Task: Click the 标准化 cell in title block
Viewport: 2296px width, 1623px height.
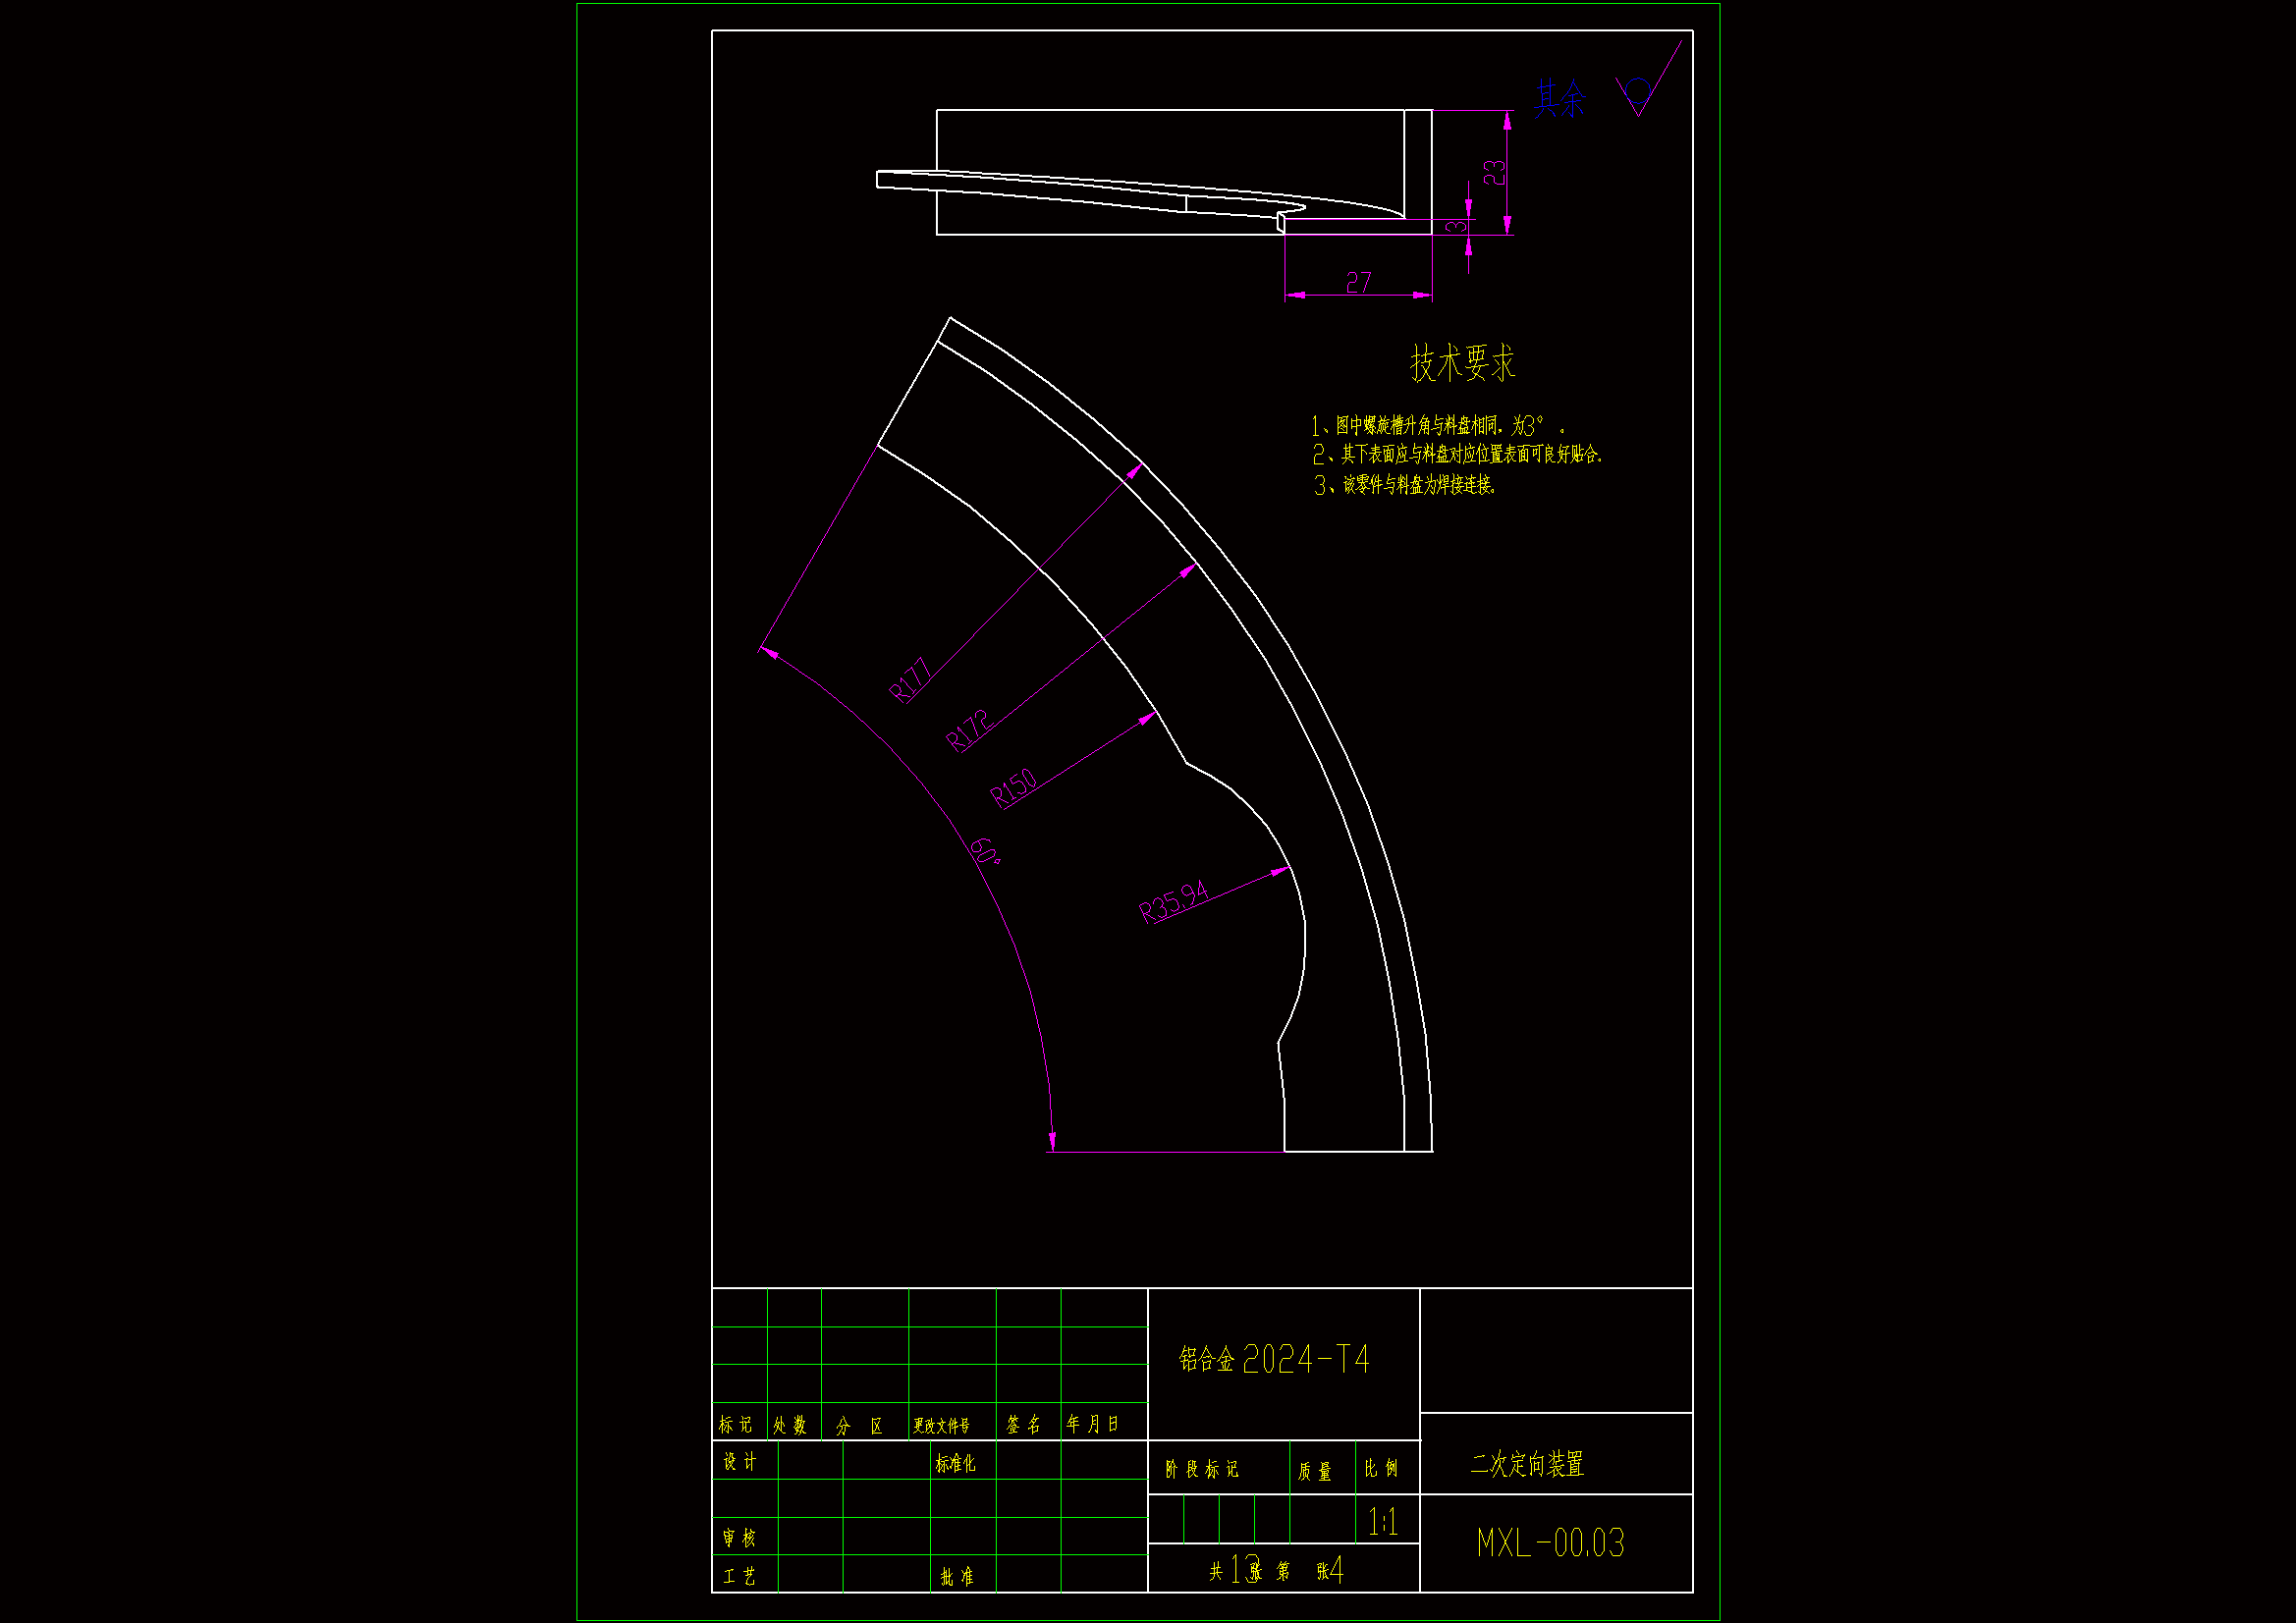Action: point(955,1464)
